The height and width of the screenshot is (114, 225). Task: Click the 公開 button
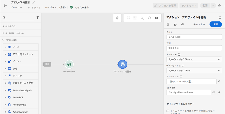[x=205, y=6]
